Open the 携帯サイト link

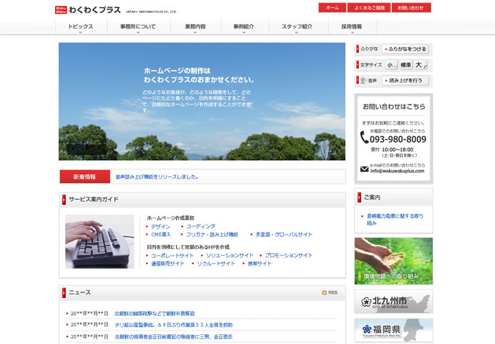point(259,264)
